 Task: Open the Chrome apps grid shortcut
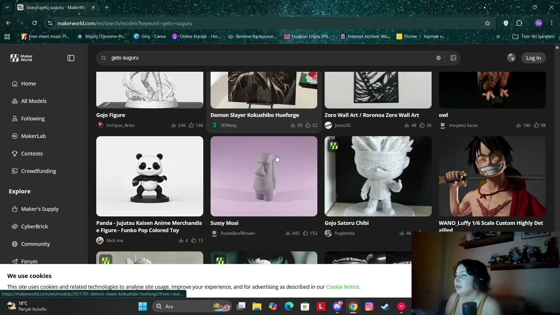click(7, 36)
